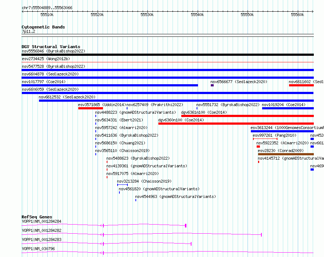This screenshot has width=324, height=257.
Task: Click the DGV Structural Variants track title
Action: click(x=51, y=47)
